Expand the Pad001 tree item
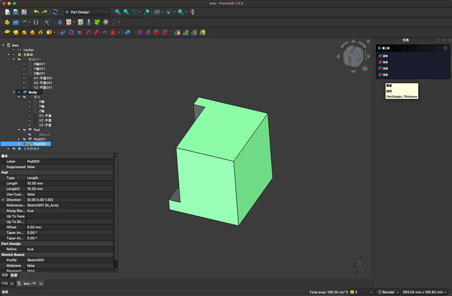 coord(19,139)
